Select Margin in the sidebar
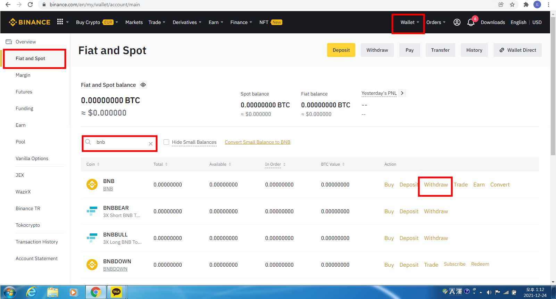The image size is (556, 299). (x=23, y=75)
